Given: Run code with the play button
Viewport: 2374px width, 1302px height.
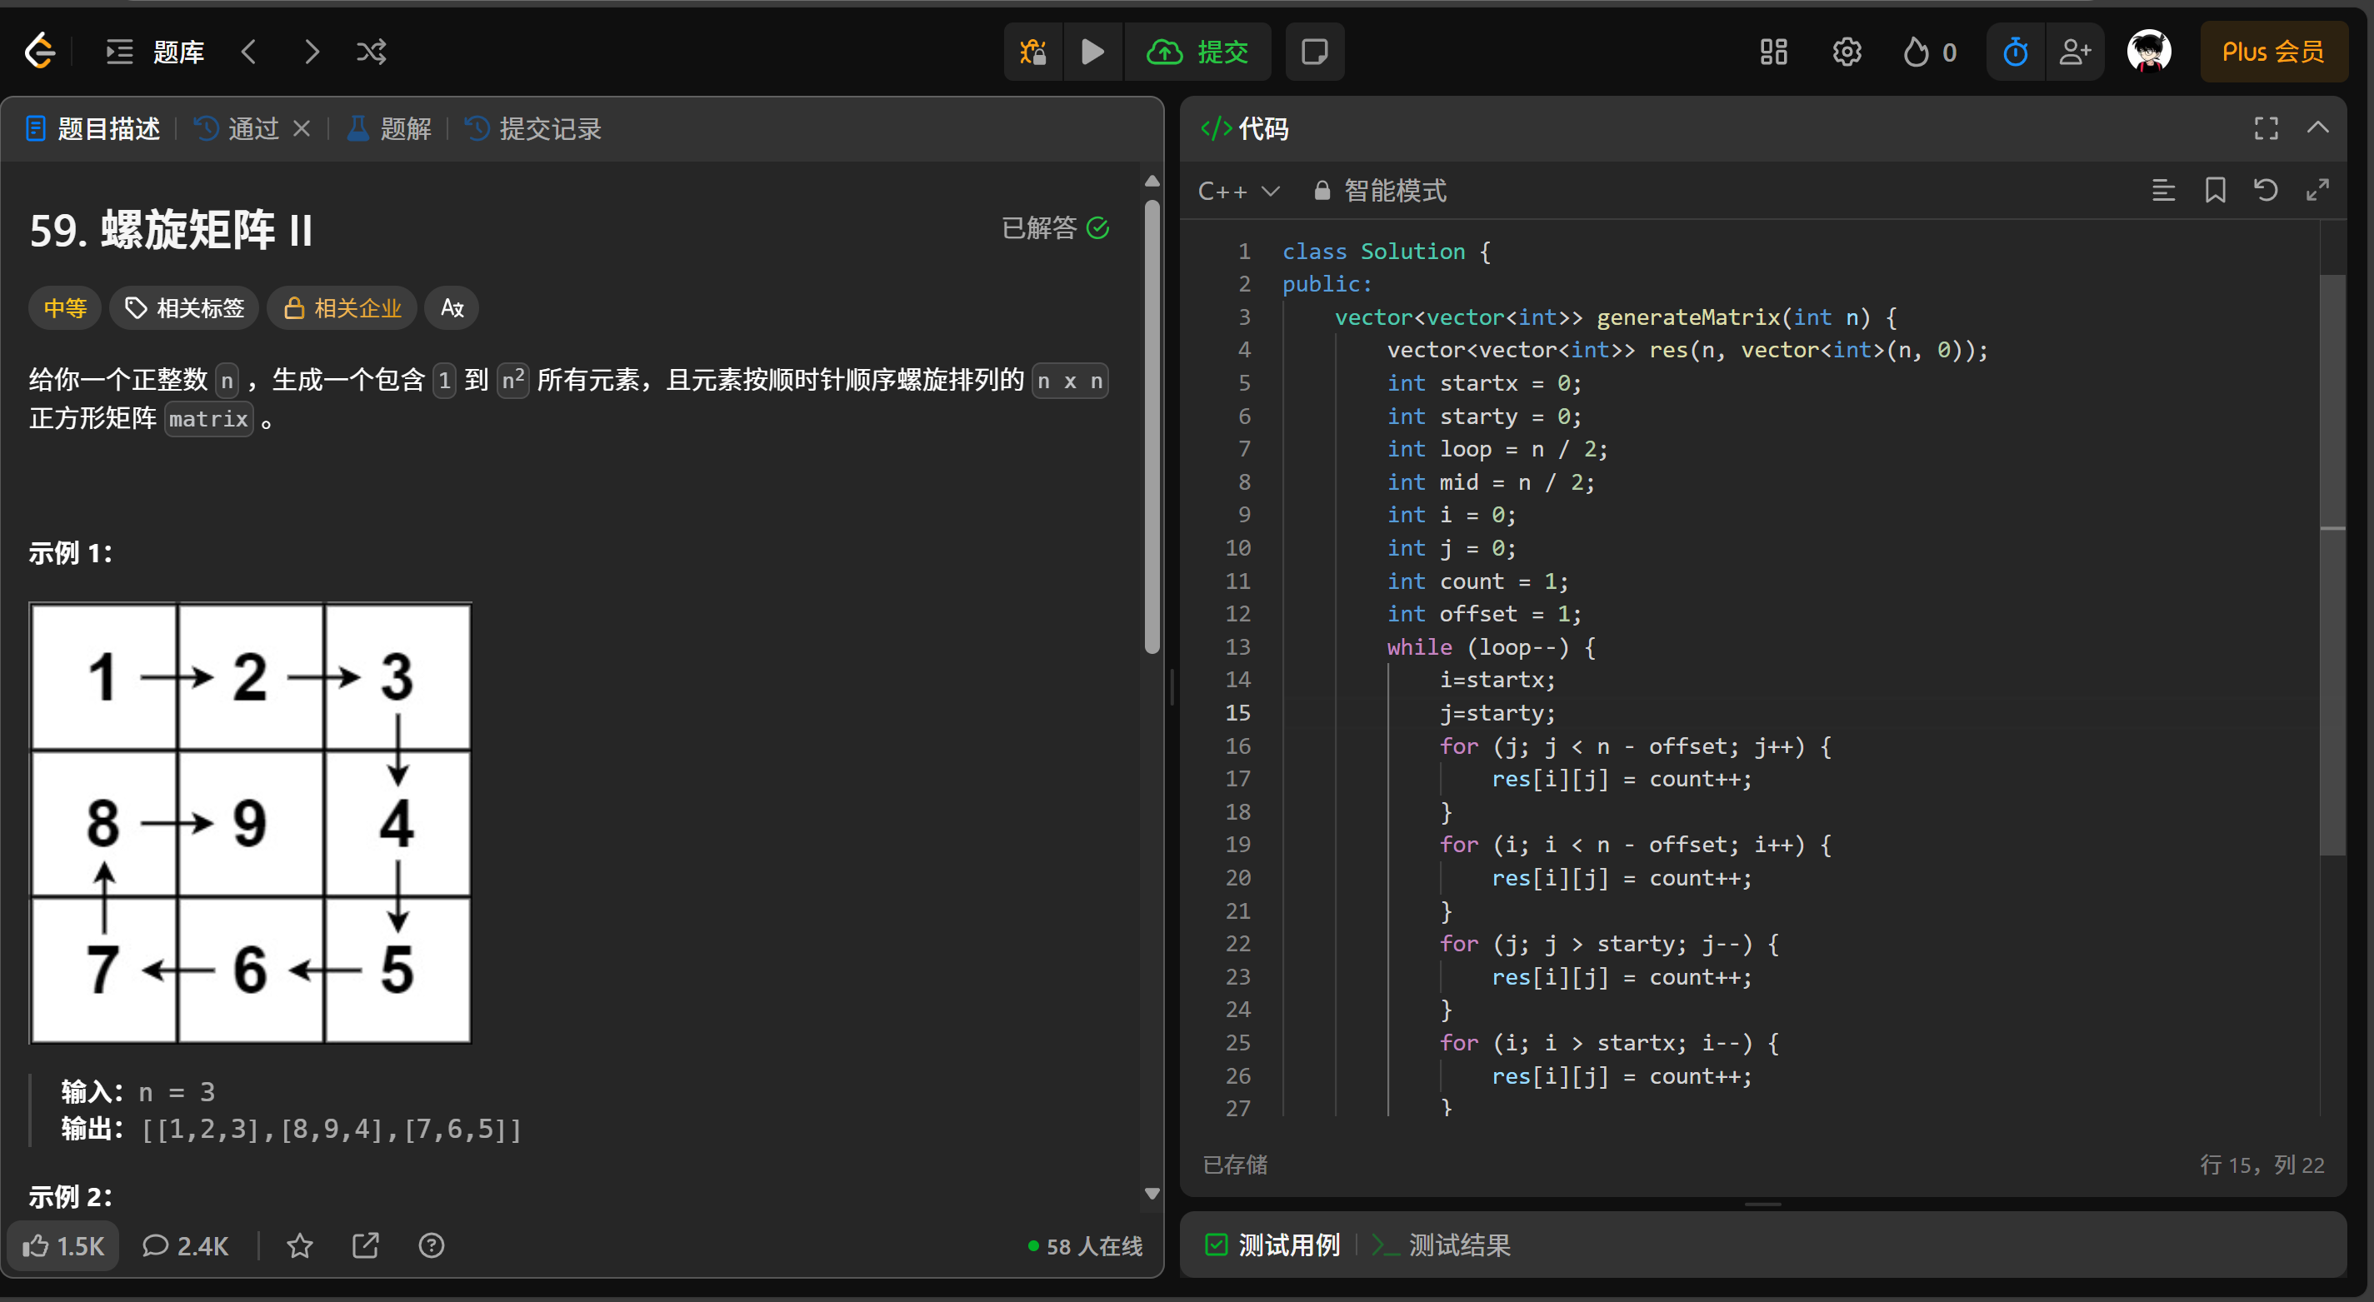Looking at the screenshot, I should (1092, 52).
